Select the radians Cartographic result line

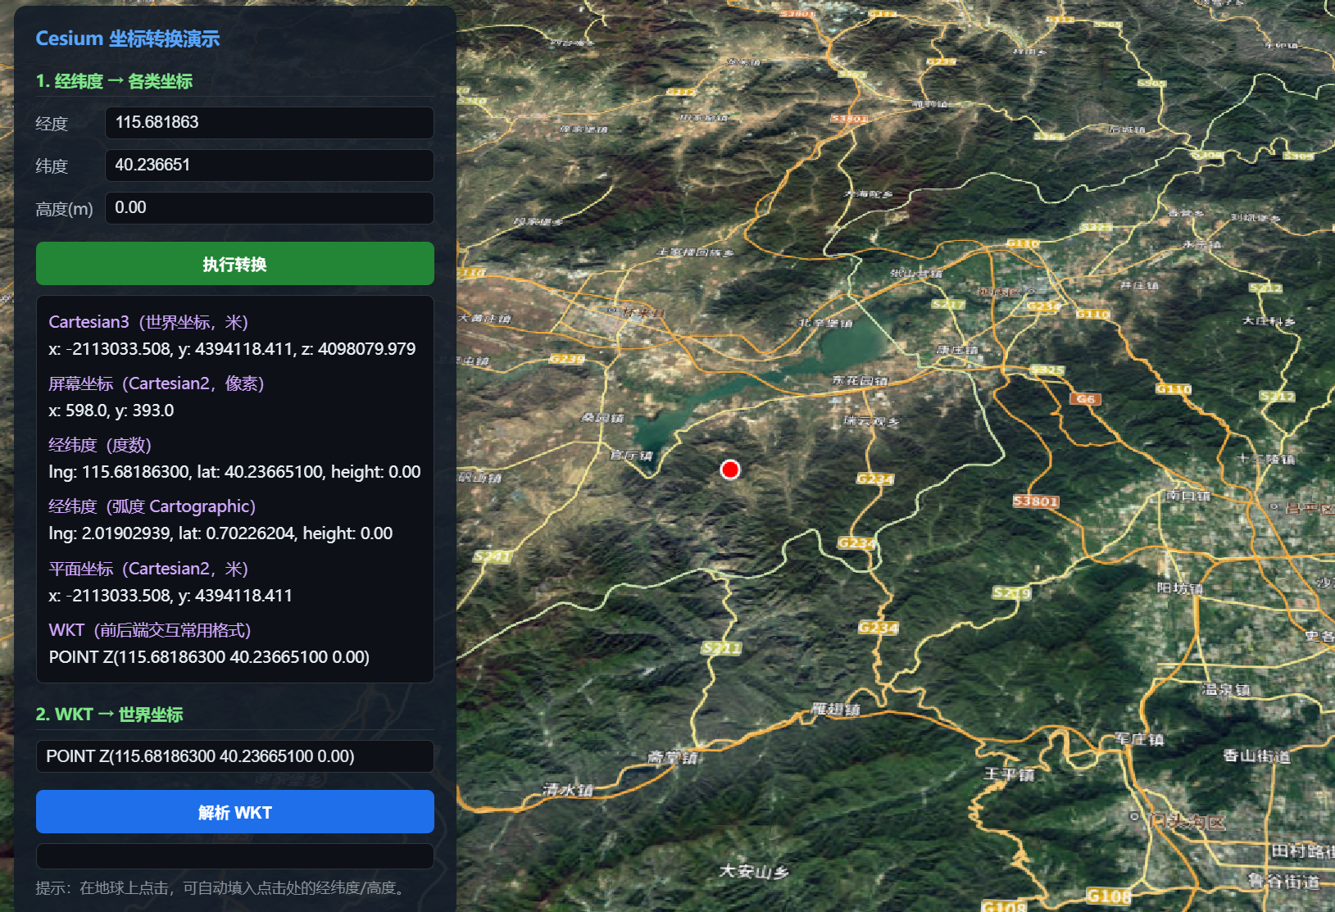tap(220, 533)
